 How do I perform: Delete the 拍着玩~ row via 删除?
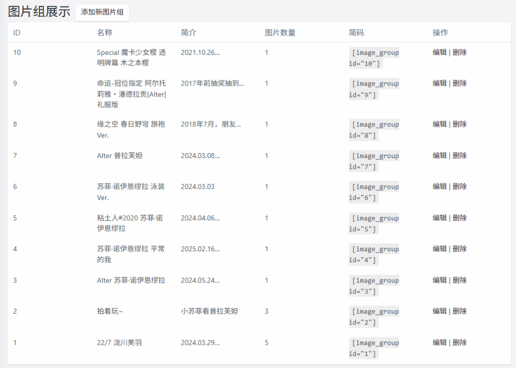pyautogui.click(x=460, y=311)
